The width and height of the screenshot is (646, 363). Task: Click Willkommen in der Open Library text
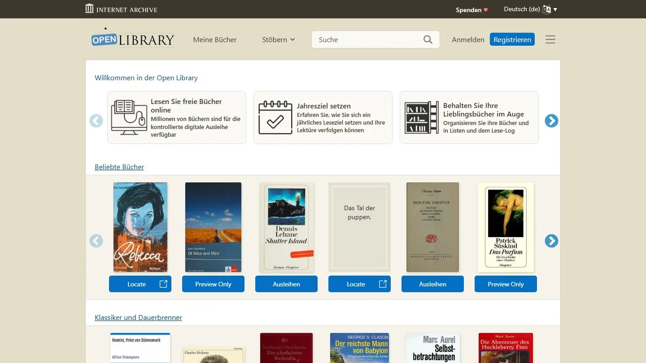tap(146, 78)
